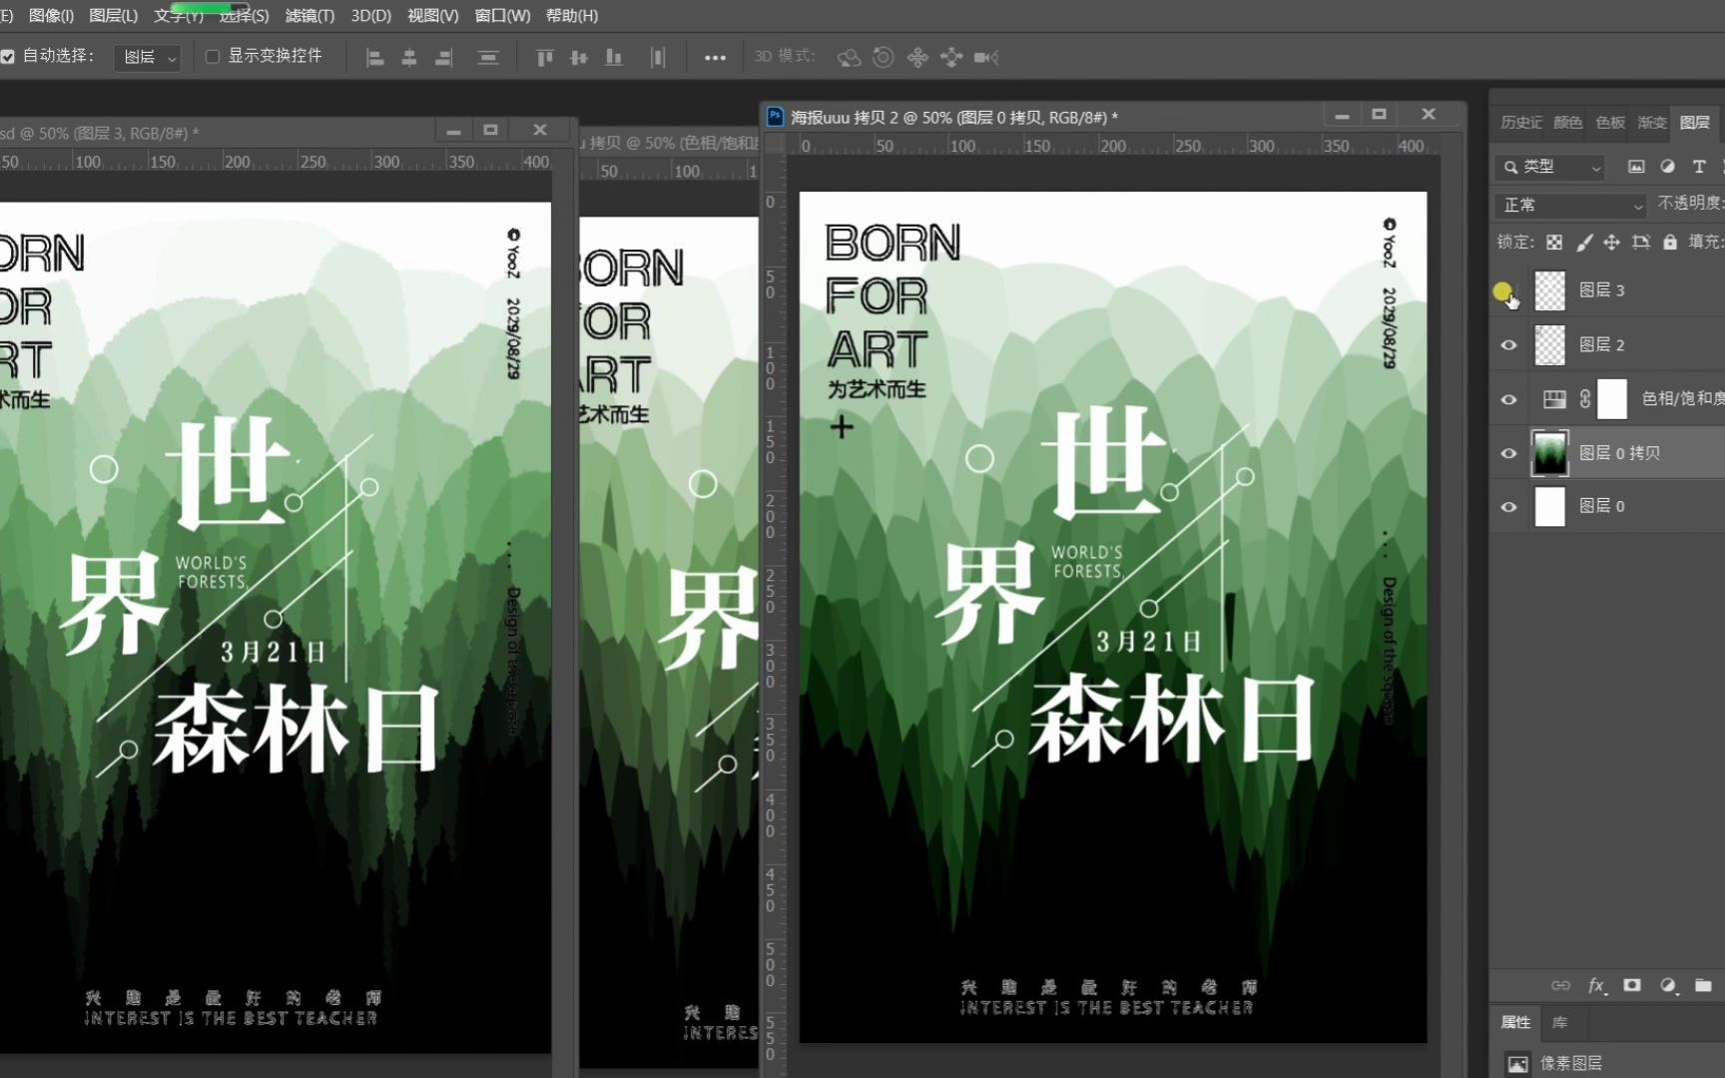Screen dimensions: 1725x1078
Task: Open 3D(D) menu
Action: [x=370, y=15]
